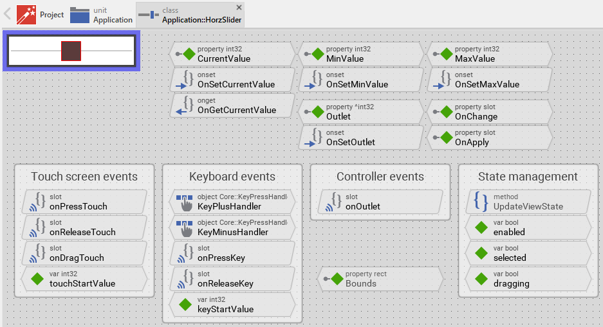Click the red slider thumb in preview
Image resolution: width=603 pixels, height=327 pixels.
tap(71, 51)
